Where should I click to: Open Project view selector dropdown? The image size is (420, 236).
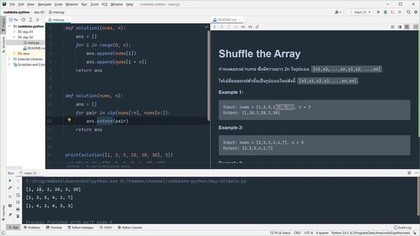click(13, 20)
